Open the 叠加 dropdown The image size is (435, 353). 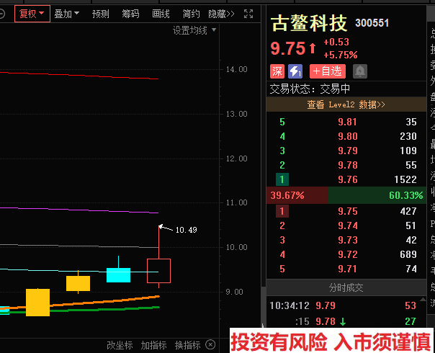[x=67, y=14]
